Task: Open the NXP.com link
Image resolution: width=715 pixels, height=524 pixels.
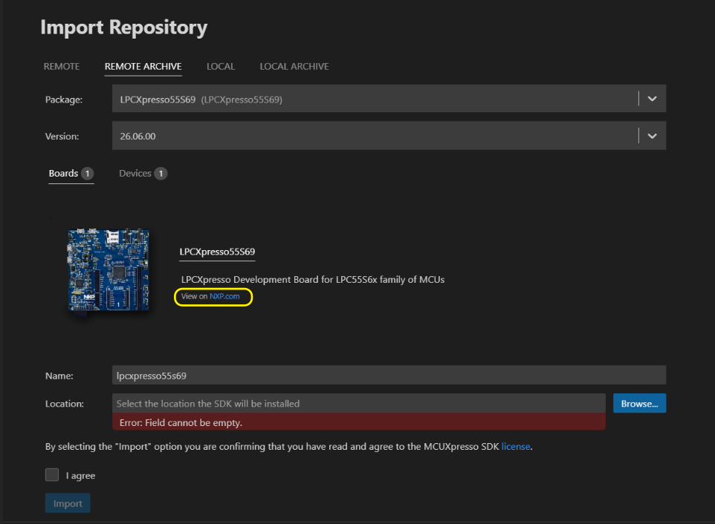Action: pos(224,296)
